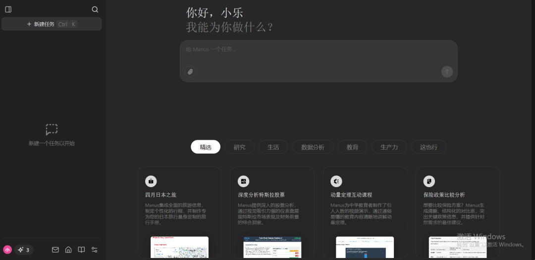Click the Japan trip map thumbnail
Viewport: 535px width, 260px height.
[179, 248]
